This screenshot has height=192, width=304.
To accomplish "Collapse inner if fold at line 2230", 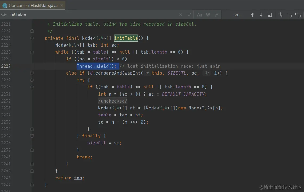I will coord(32,87).
